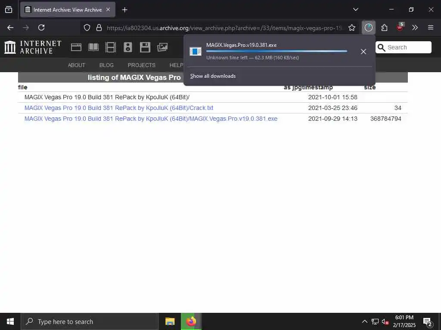Select the MAGIX Vegas Pro folder row text
This screenshot has height=330, width=441.
pyautogui.click(x=107, y=98)
